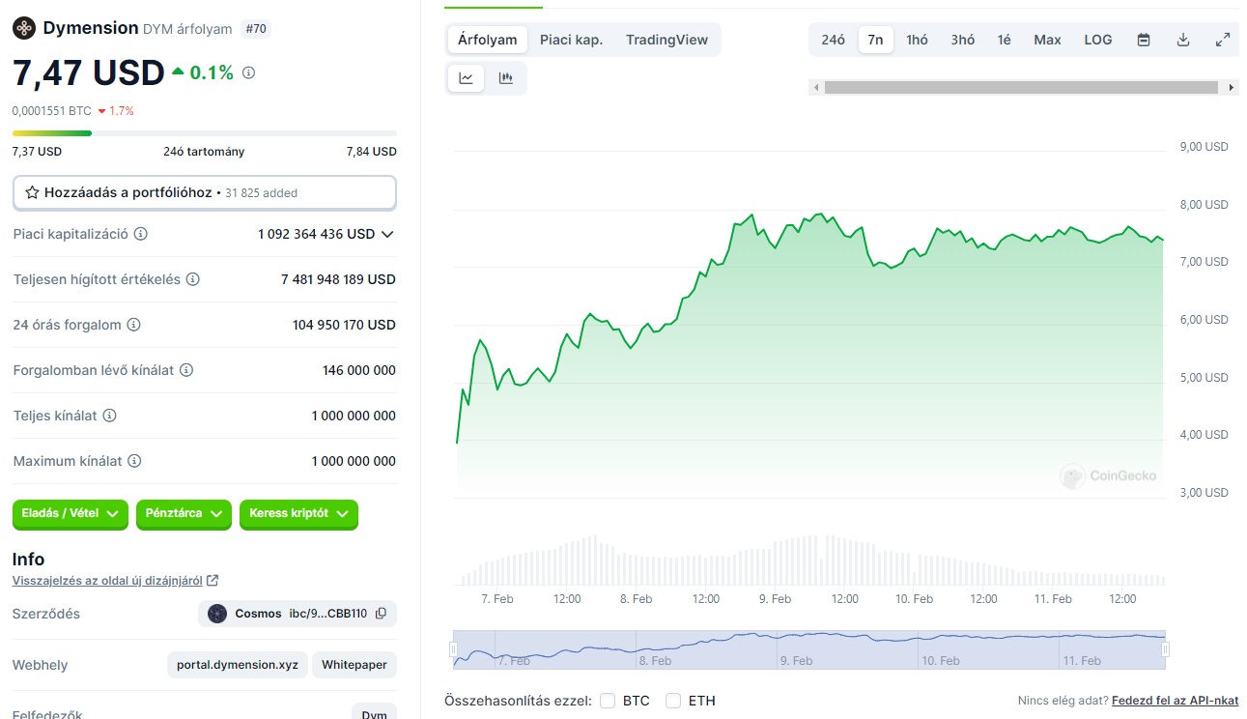Open the Whitepaper link
The width and height of the screenshot is (1247, 719).
pyautogui.click(x=354, y=665)
